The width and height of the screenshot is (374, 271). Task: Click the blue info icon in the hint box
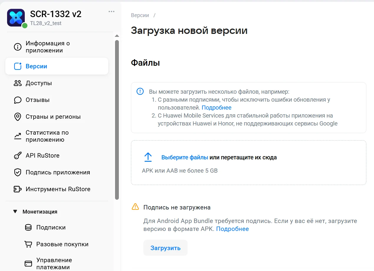point(140,91)
